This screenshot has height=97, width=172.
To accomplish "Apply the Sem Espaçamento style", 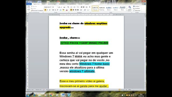I will pyautogui.click(x=102, y=8).
